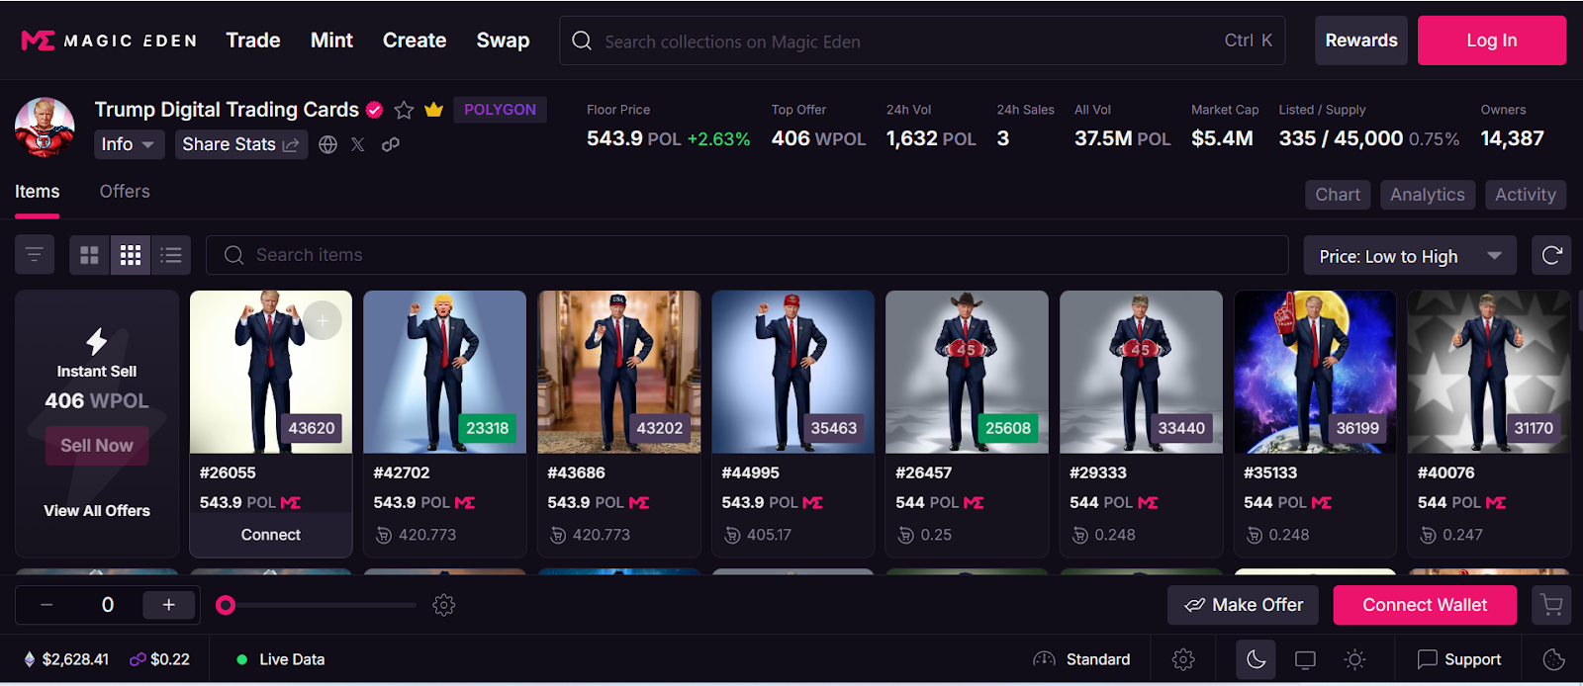Select the Items tab
The image size is (1583, 686).
37,192
